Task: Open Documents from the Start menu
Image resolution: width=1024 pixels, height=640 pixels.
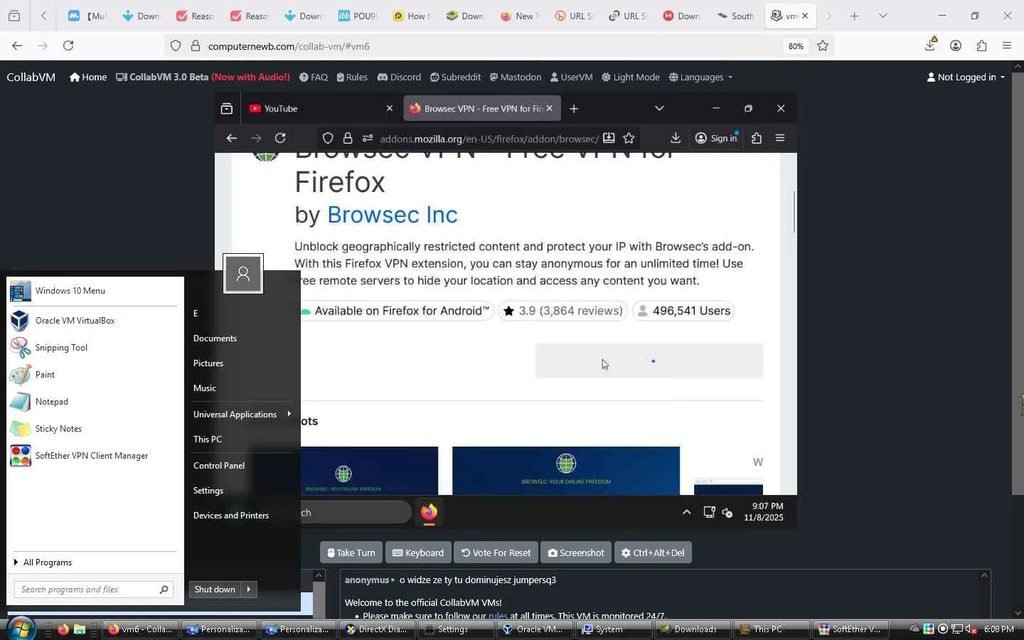Action: (x=215, y=338)
